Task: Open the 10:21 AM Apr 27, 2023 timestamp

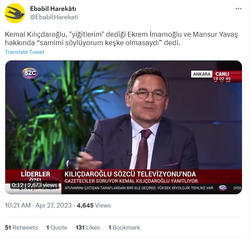Action: pyautogui.click(x=38, y=205)
